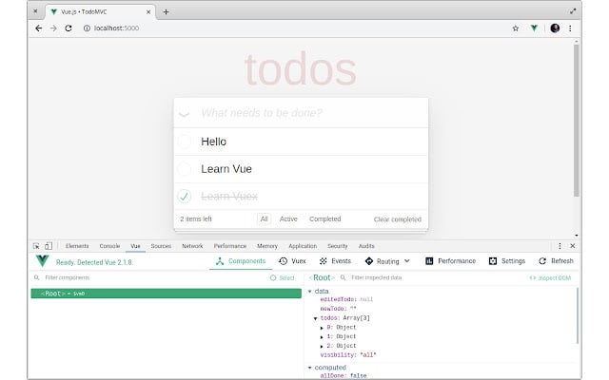Select the All filter
This screenshot has height=380, width=609.
point(265,219)
